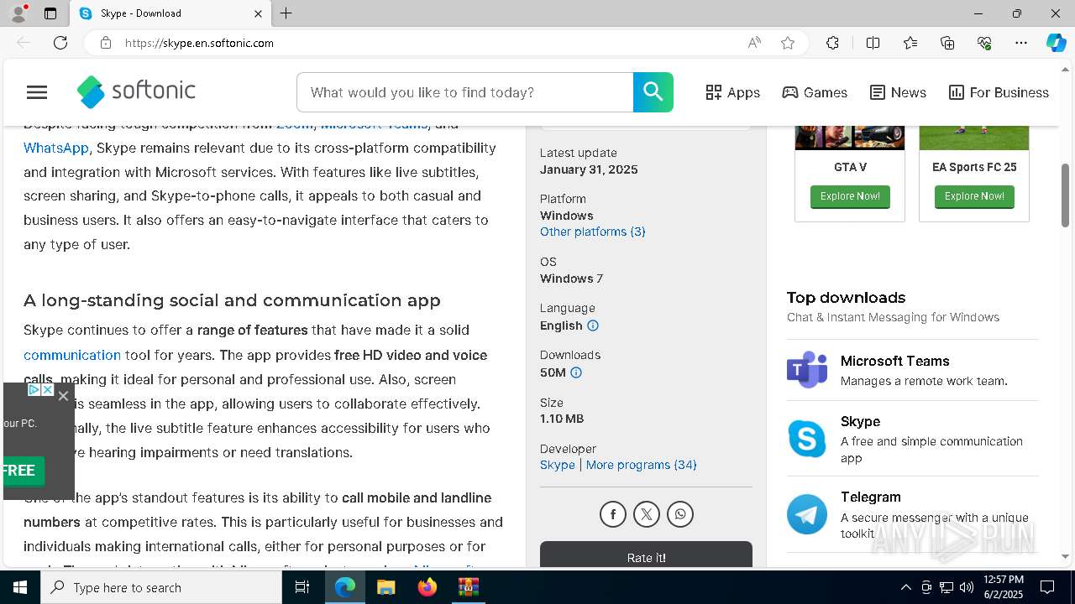Open Settings and more menu
The height and width of the screenshot is (604, 1075).
point(1021,43)
